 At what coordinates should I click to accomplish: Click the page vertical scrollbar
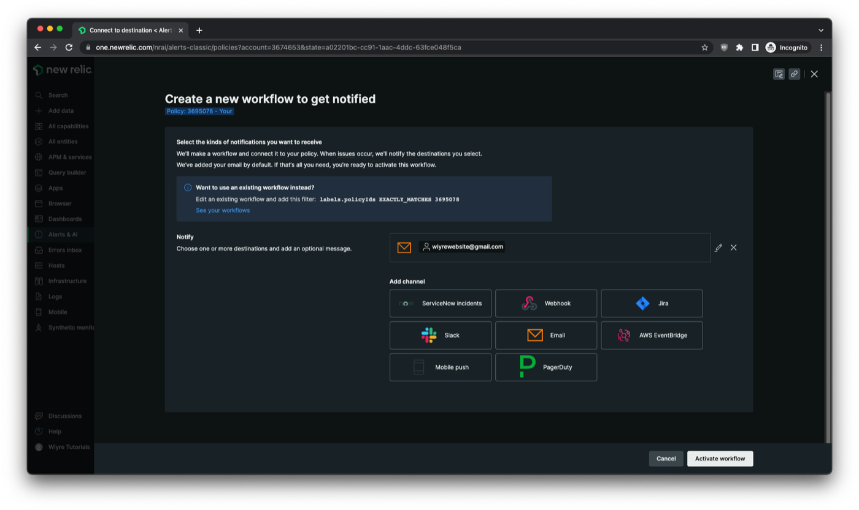(x=828, y=267)
